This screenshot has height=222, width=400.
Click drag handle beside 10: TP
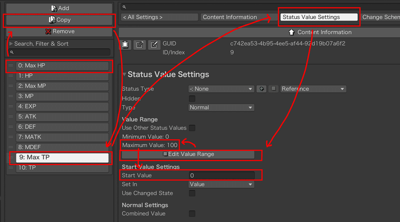tap(11, 167)
